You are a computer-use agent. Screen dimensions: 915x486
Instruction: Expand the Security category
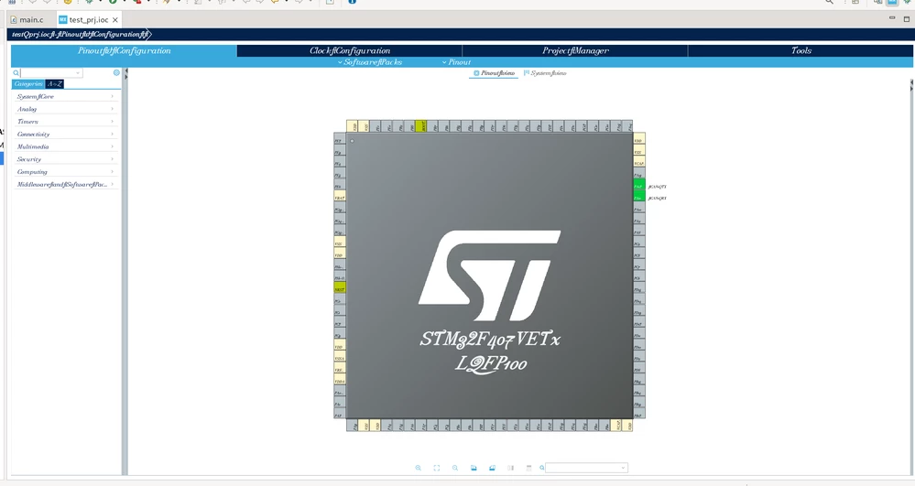tap(65, 159)
